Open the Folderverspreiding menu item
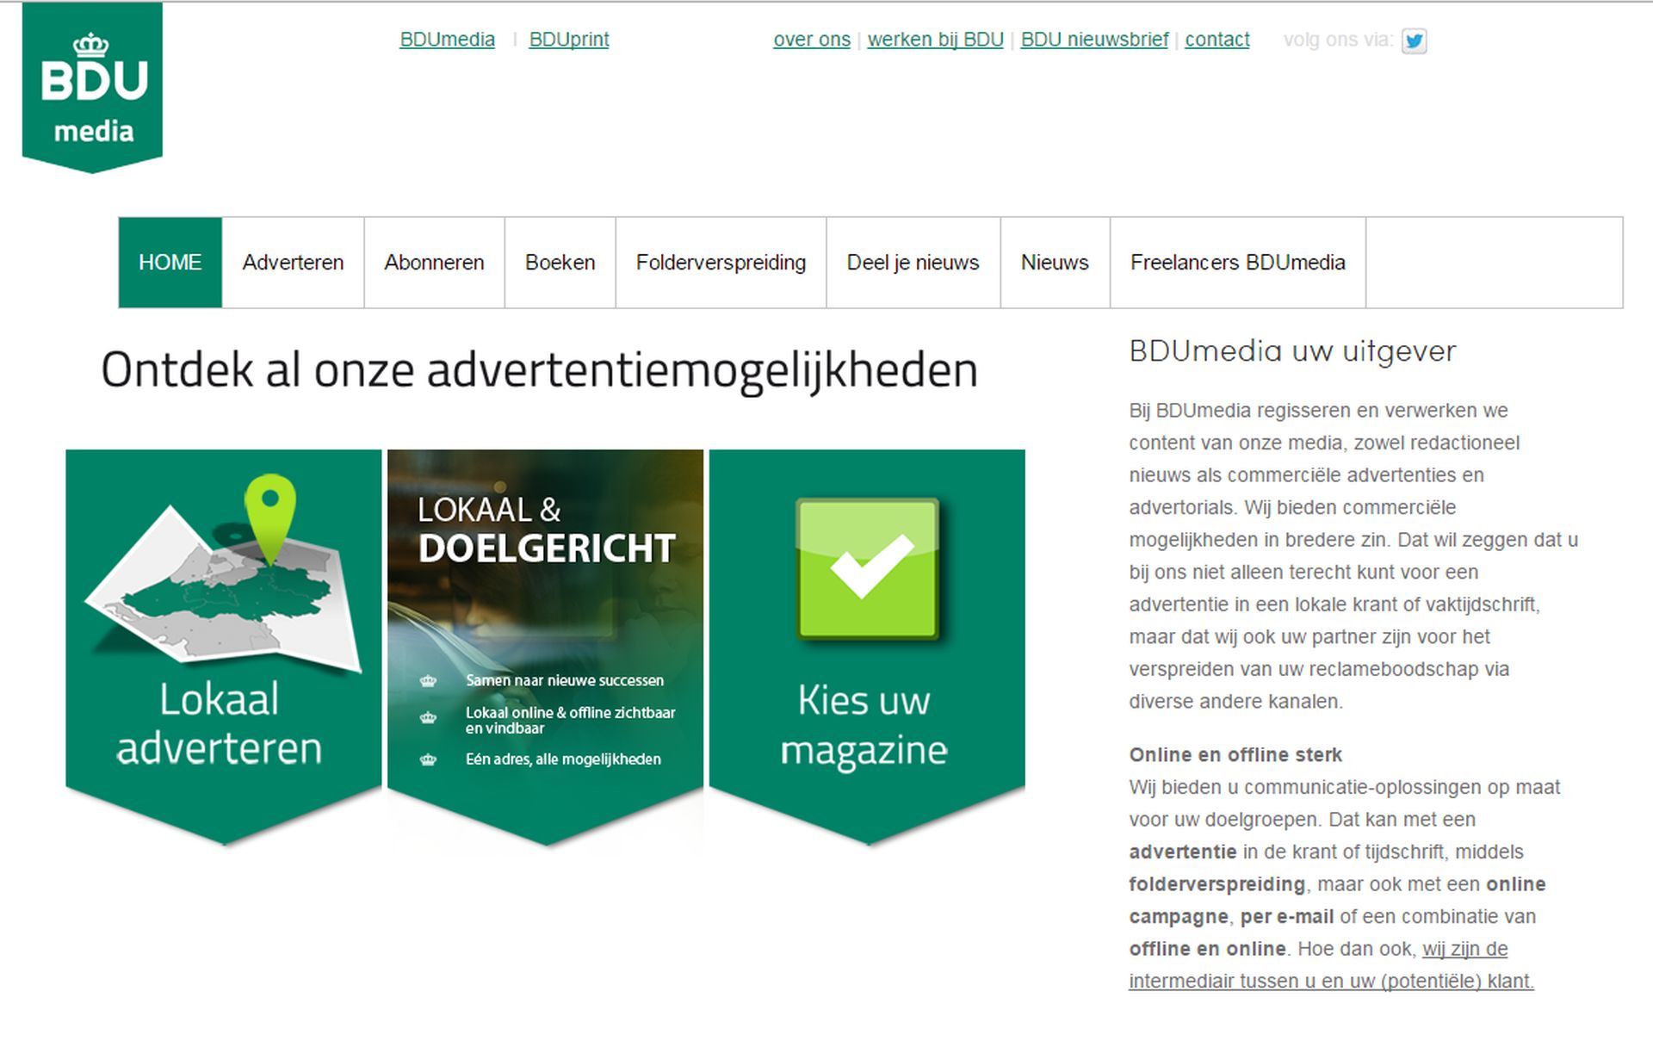Viewport: 1653px width, 1041px height. click(721, 263)
